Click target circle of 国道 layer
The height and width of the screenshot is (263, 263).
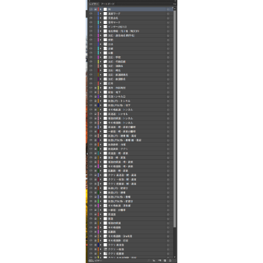pyautogui.click(x=168, y=219)
